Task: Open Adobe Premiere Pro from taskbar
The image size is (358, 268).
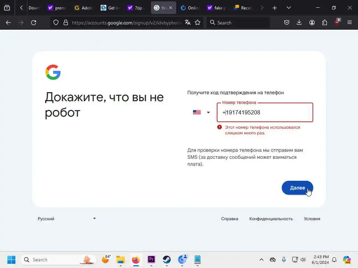Action: [151, 260]
